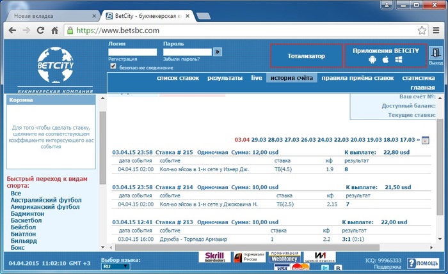Close the BetCity tab

(188, 16)
